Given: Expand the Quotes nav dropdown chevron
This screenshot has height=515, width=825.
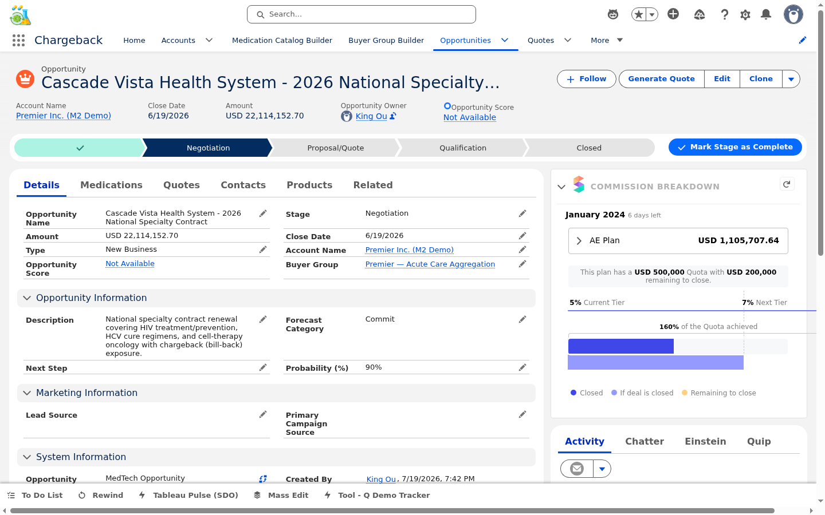Looking at the screenshot, I should pos(568,40).
